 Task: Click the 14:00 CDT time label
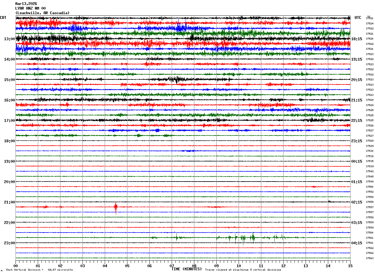pyautogui.click(x=10, y=59)
